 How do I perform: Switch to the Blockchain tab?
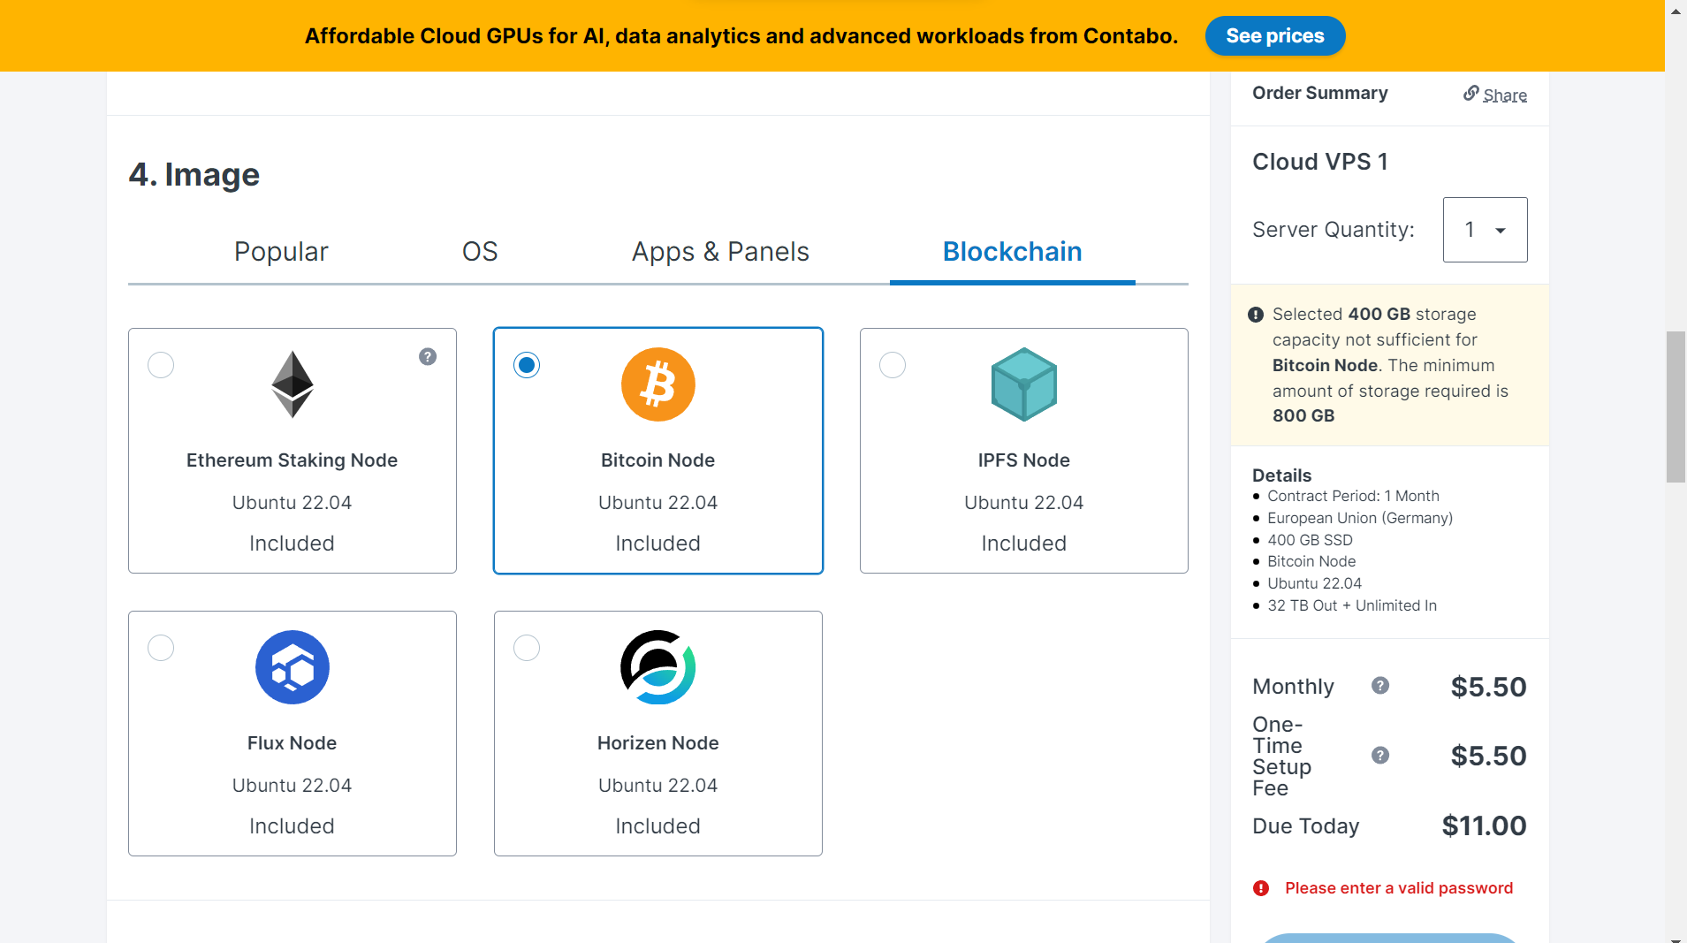pos(1012,252)
